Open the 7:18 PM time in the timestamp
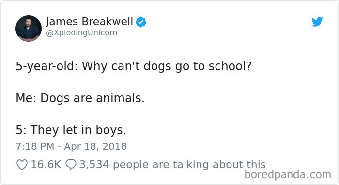339x185 pixels. tap(35, 147)
